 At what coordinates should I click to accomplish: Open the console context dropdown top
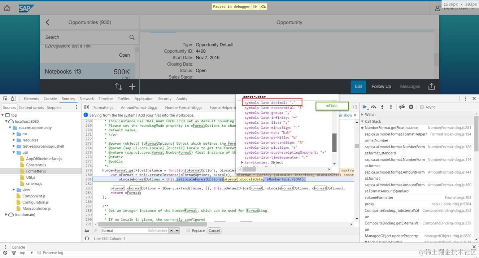click(26, 253)
